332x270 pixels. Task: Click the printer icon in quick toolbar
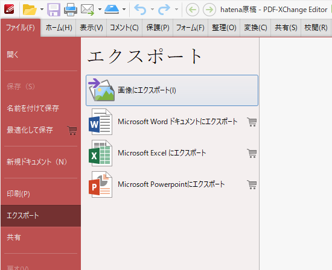point(71,10)
